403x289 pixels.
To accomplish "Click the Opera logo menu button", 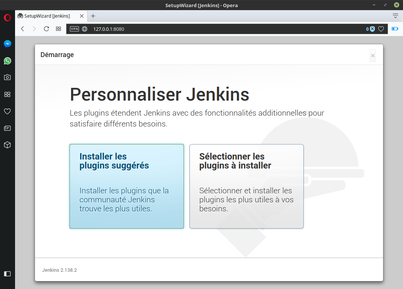I will (7, 18).
